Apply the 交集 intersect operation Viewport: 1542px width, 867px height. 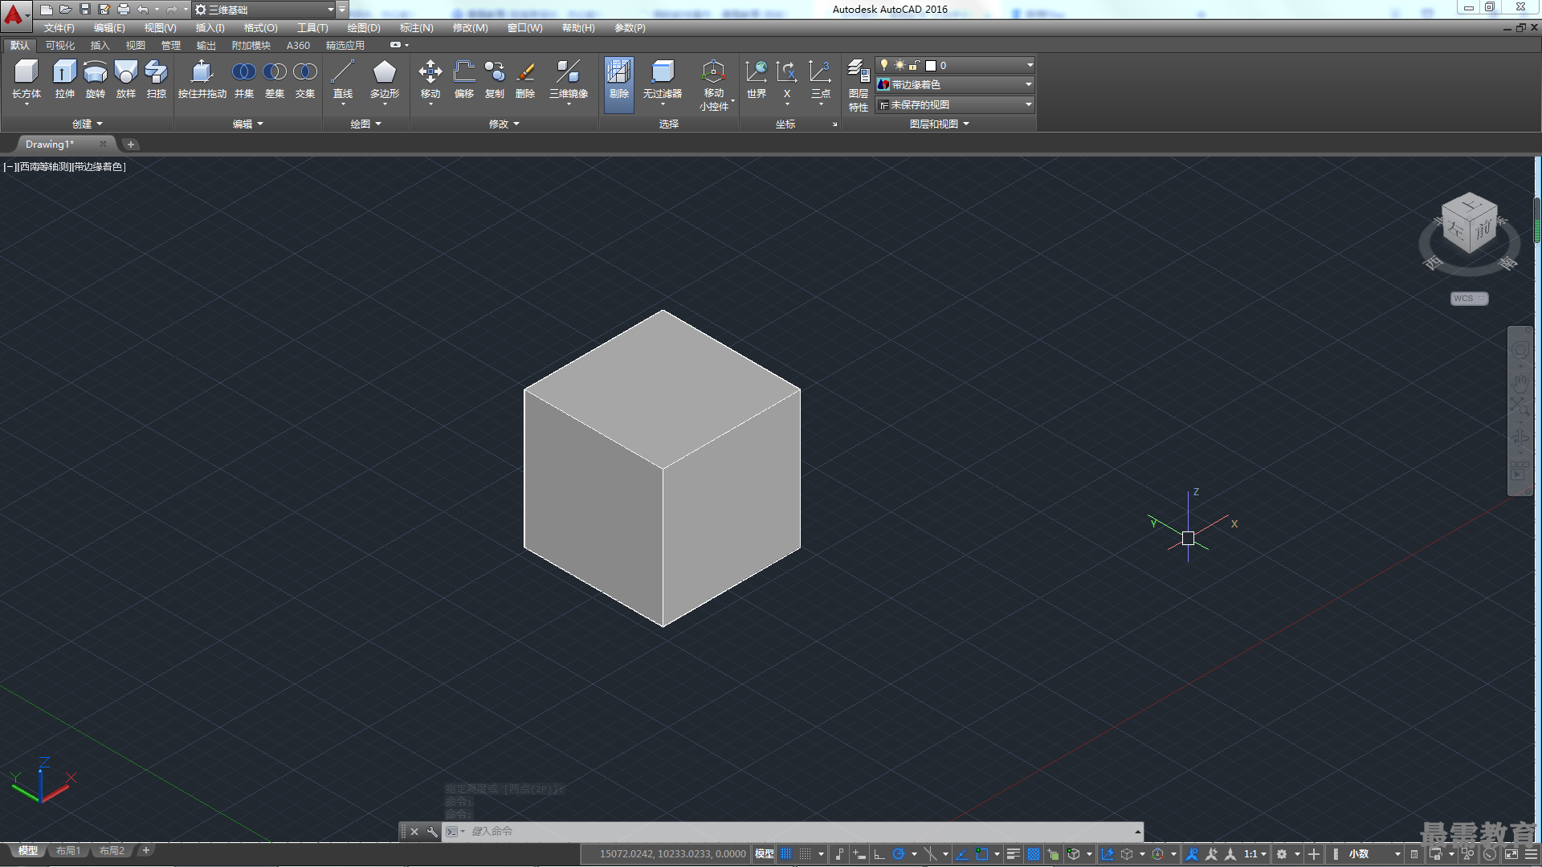(x=305, y=79)
